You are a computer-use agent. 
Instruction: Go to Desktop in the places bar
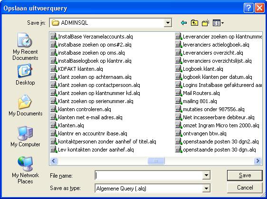25,75
